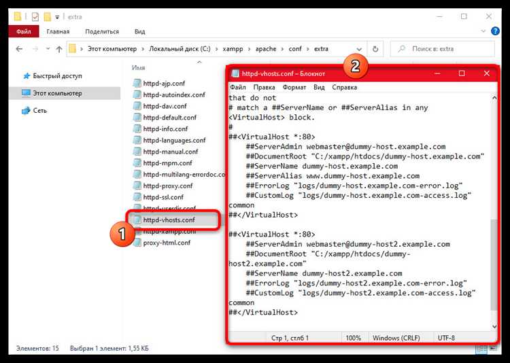
Task: Click conf in address breadcrumb
Action: point(295,49)
